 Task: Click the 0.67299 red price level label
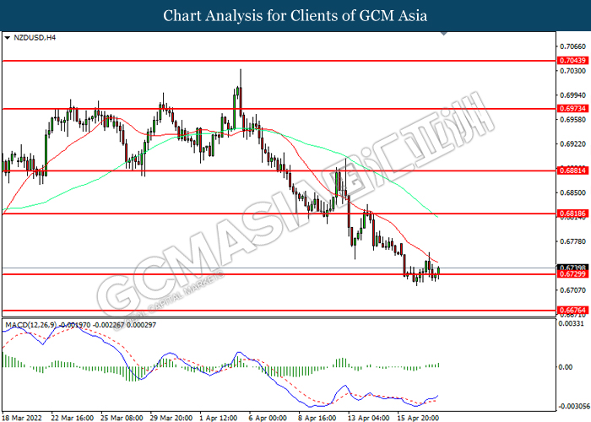click(x=572, y=274)
